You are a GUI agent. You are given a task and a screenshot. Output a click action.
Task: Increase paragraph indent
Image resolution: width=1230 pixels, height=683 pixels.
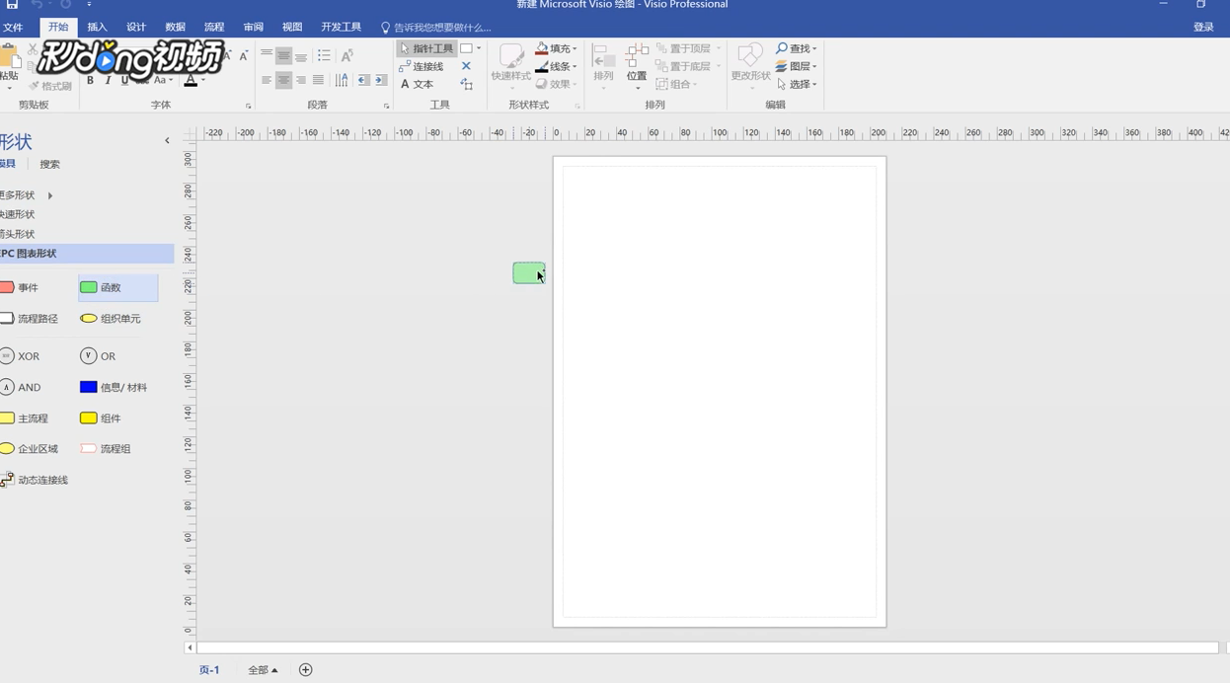[380, 80]
